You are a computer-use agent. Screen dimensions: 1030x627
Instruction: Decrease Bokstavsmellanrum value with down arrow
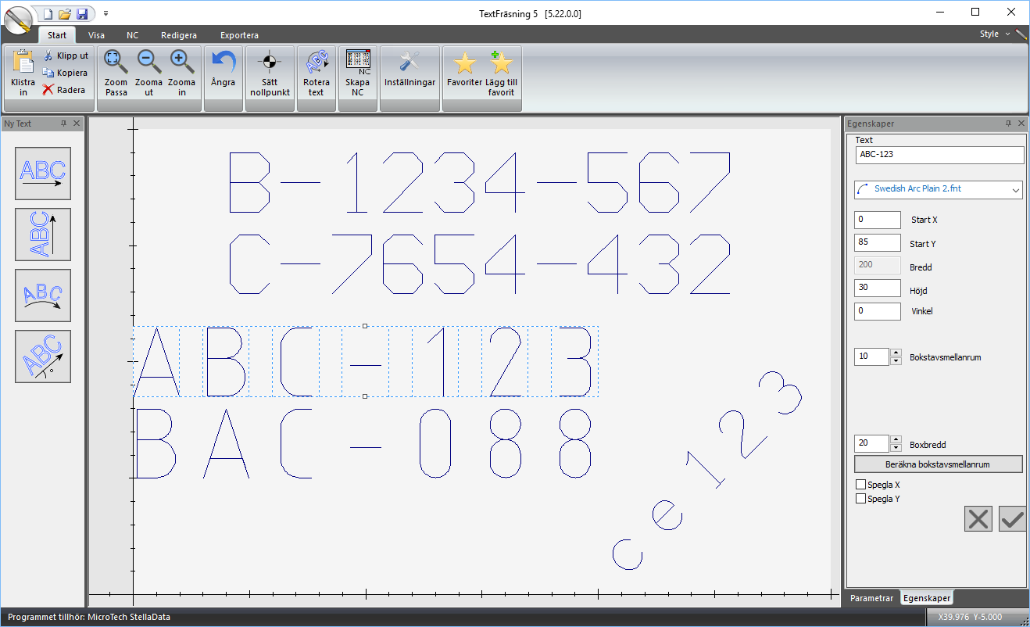pyautogui.click(x=896, y=361)
